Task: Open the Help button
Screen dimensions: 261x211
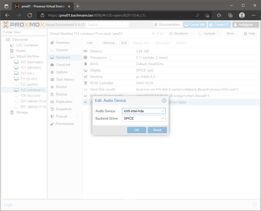Action: pyautogui.click(x=250, y=34)
